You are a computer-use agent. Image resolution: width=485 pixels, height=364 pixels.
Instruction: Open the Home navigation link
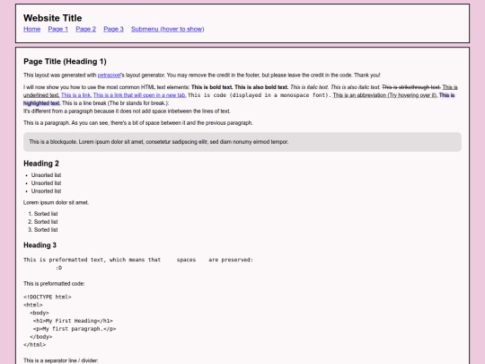coord(31,29)
